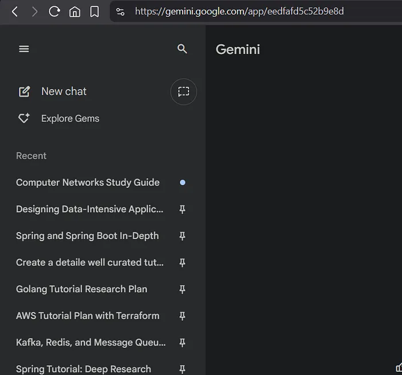Toggle pin on AWS Tutorial Plan with Terraform
402x375 pixels.
click(183, 316)
